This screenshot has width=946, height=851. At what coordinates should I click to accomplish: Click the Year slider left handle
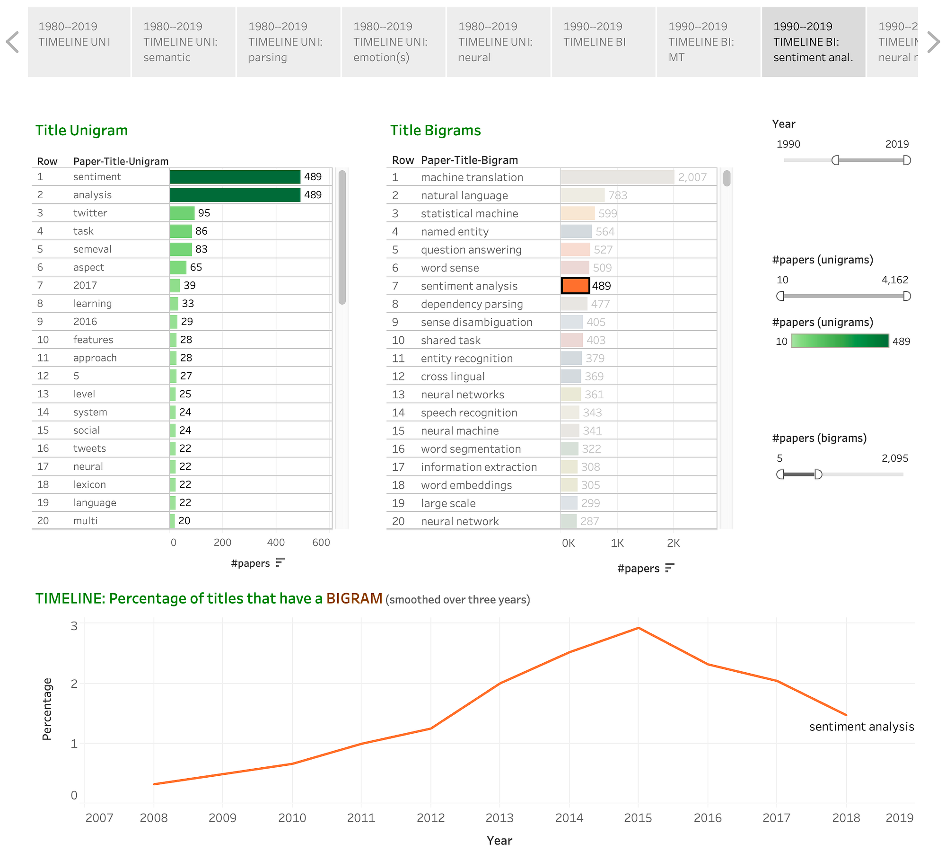point(835,160)
